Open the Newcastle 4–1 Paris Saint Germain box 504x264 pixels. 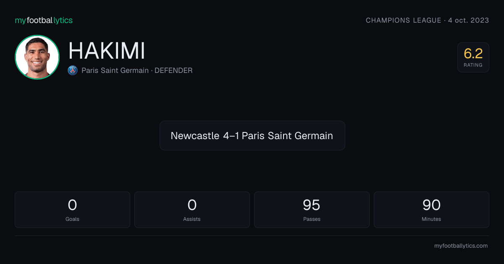pyautogui.click(x=252, y=136)
